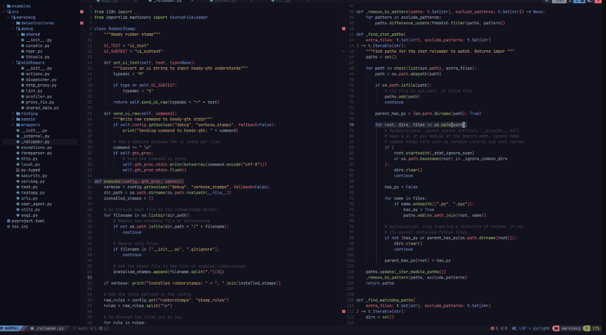Open security.py in the file tree
The width and height of the screenshot is (606, 335).
(34, 176)
